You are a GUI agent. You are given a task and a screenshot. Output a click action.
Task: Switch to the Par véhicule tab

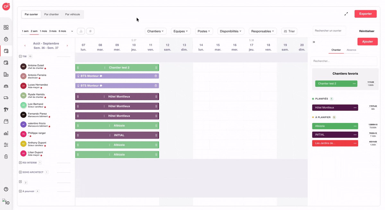(x=73, y=14)
